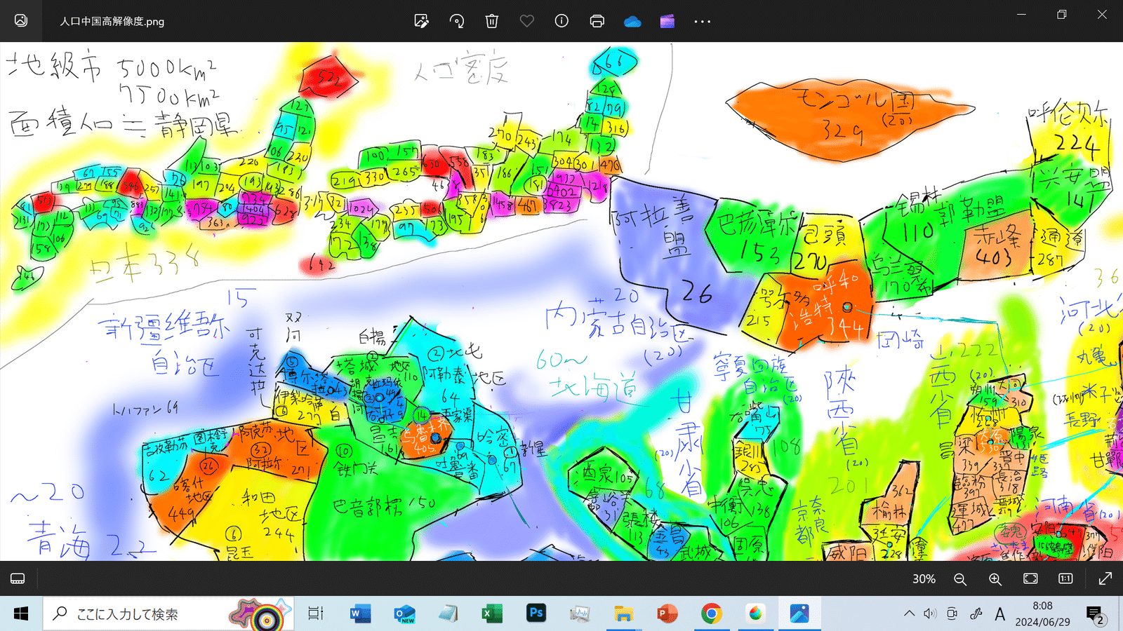Viewport: 1123px width, 631px height.
Task: Open Task View on the taskbar
Action: click(x=316, y=614)
